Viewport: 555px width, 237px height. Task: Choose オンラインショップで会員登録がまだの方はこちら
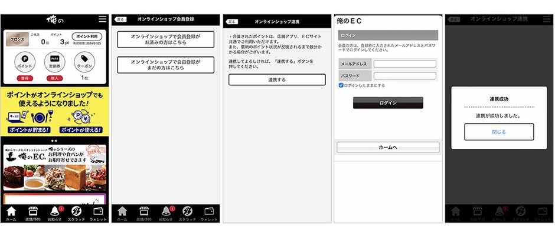click(x=165, y=64)
